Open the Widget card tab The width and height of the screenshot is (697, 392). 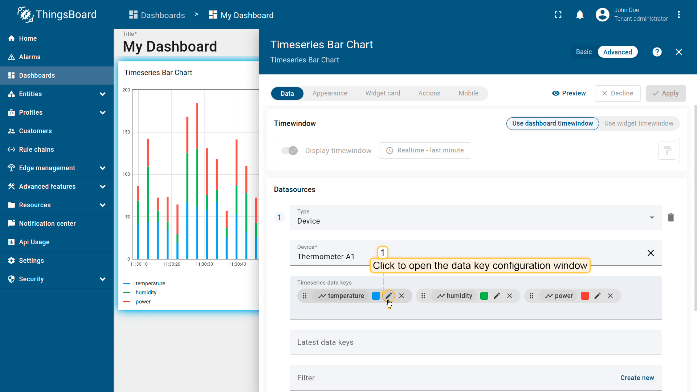point(383,93)
